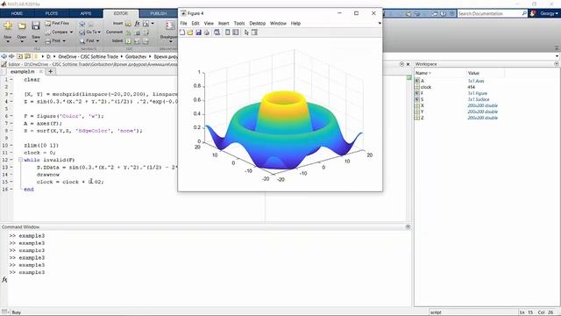The height and width of the screenshot is (316, 561).
Task: Click browse for folder icon in address bar
Action: 27,56
